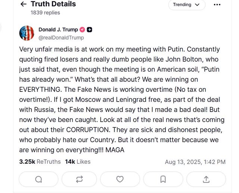The width and height of the screenshot is (239, 193).
Task: Like the post with the heart icon
Action: pos(119,179)
